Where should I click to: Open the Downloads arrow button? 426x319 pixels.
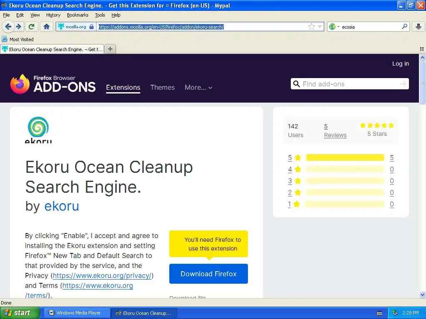click(419, 27)
